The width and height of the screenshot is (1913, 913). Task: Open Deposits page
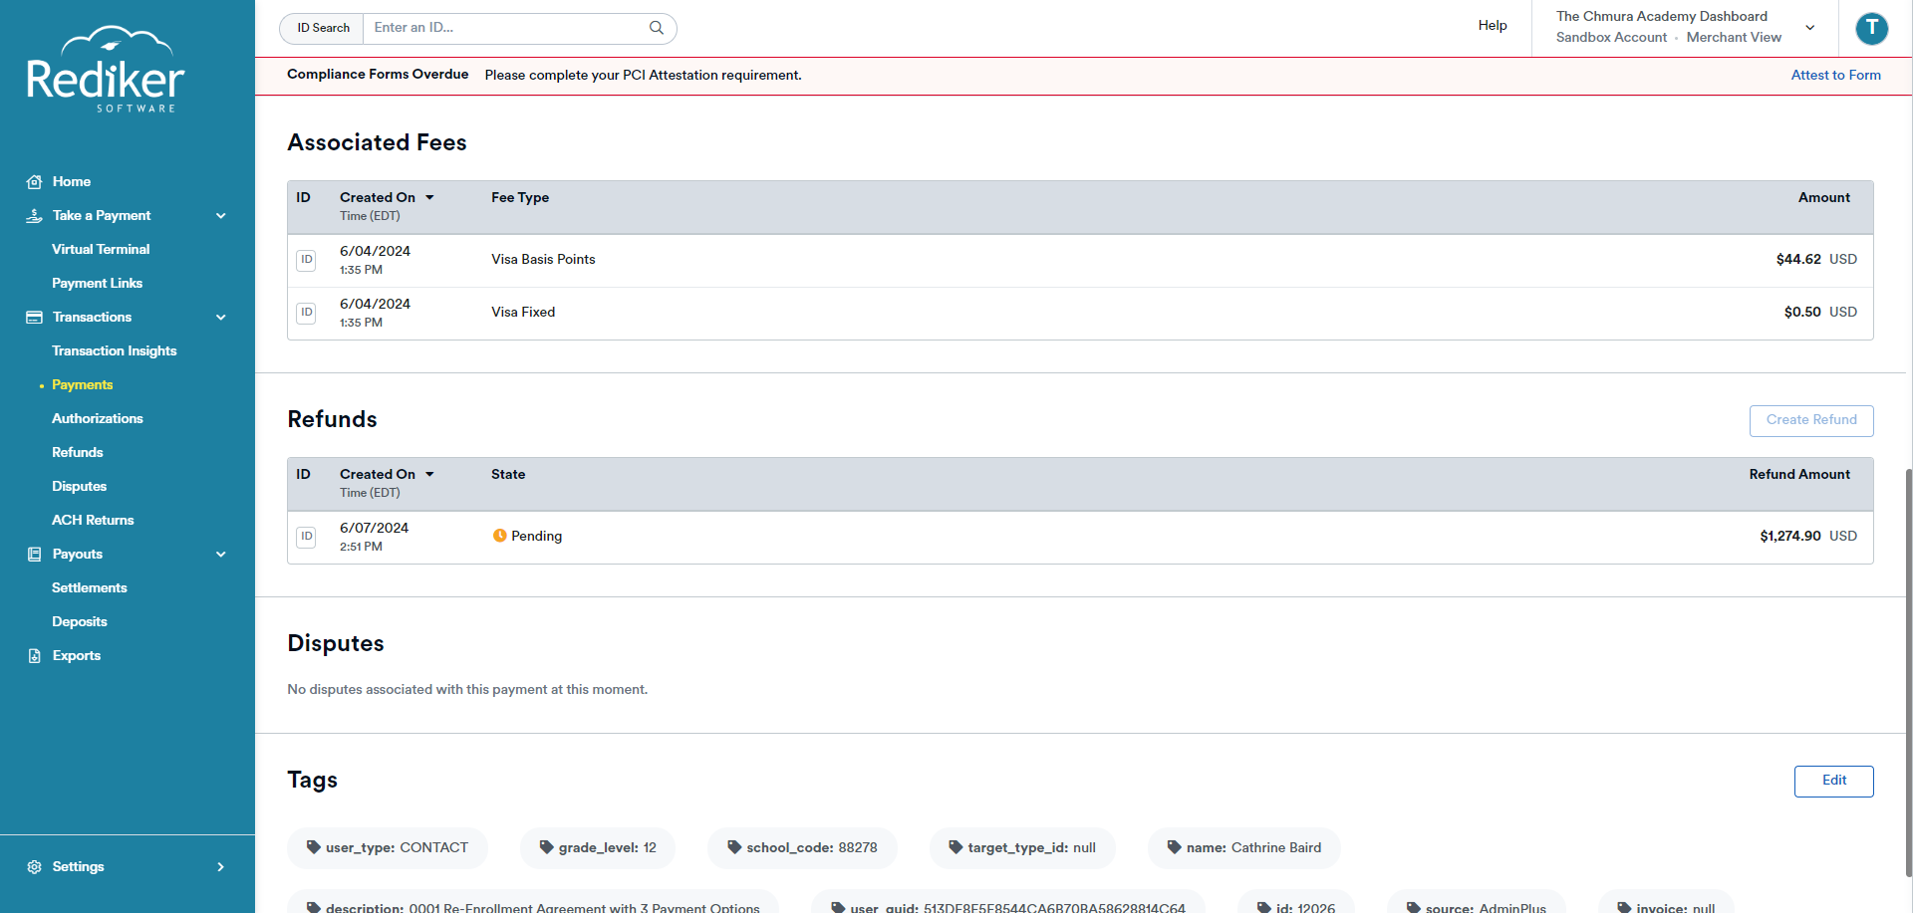(80, 622)
